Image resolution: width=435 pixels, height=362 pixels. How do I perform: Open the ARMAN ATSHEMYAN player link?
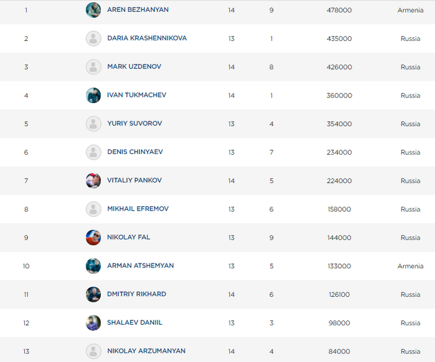tap(140, 266)
